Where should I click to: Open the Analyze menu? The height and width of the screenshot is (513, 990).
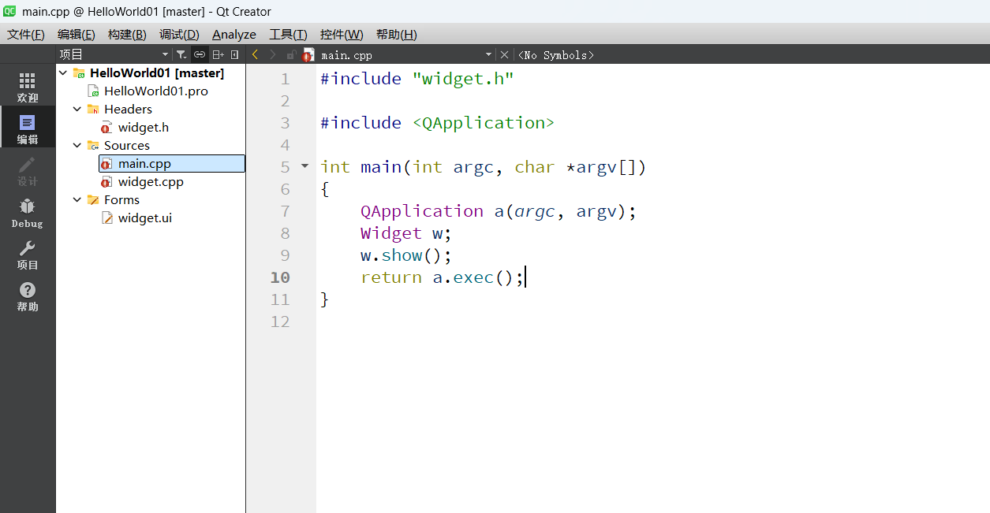click(234, 34)
